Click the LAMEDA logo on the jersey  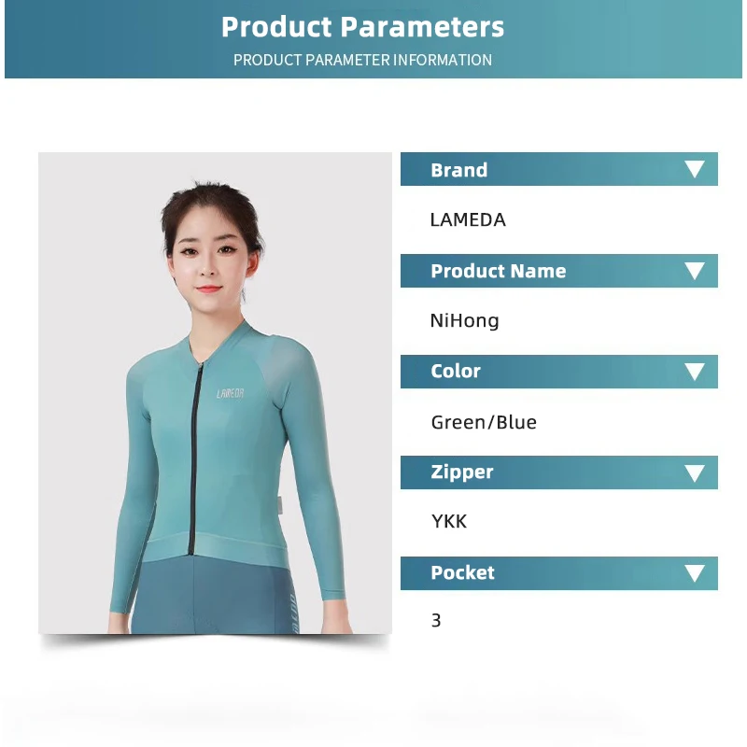point(230,393)
